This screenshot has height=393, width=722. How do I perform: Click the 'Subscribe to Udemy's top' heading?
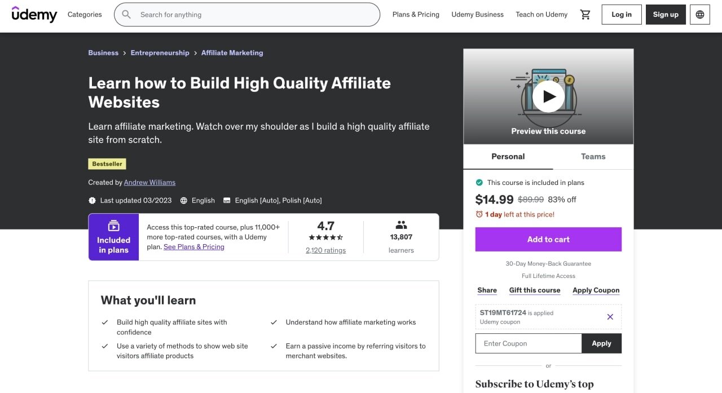[x=534, y=384]
